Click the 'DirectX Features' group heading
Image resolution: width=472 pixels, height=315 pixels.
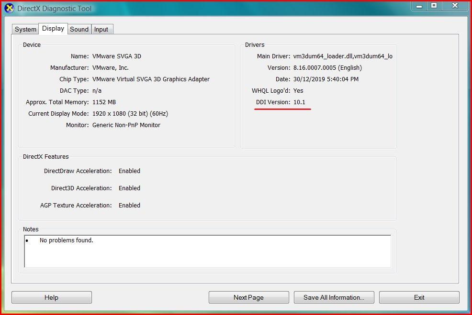click(46, 156)
